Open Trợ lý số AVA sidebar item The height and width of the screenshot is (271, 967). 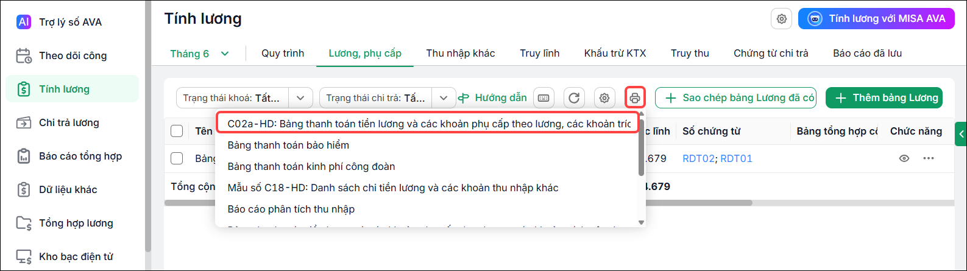(x=72, y=22)
